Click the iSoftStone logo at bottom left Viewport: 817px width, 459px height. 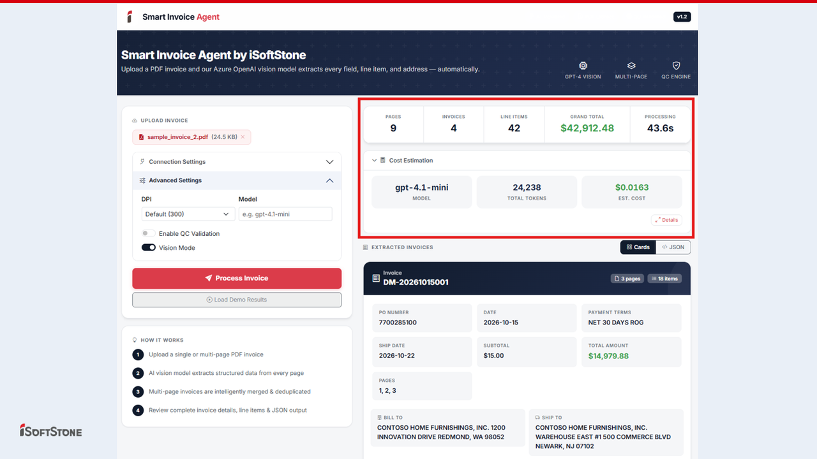[51, 430]
